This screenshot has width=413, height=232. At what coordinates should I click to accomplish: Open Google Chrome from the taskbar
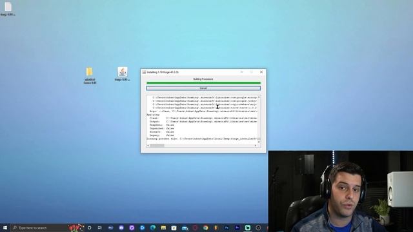(x=205, y=227)
